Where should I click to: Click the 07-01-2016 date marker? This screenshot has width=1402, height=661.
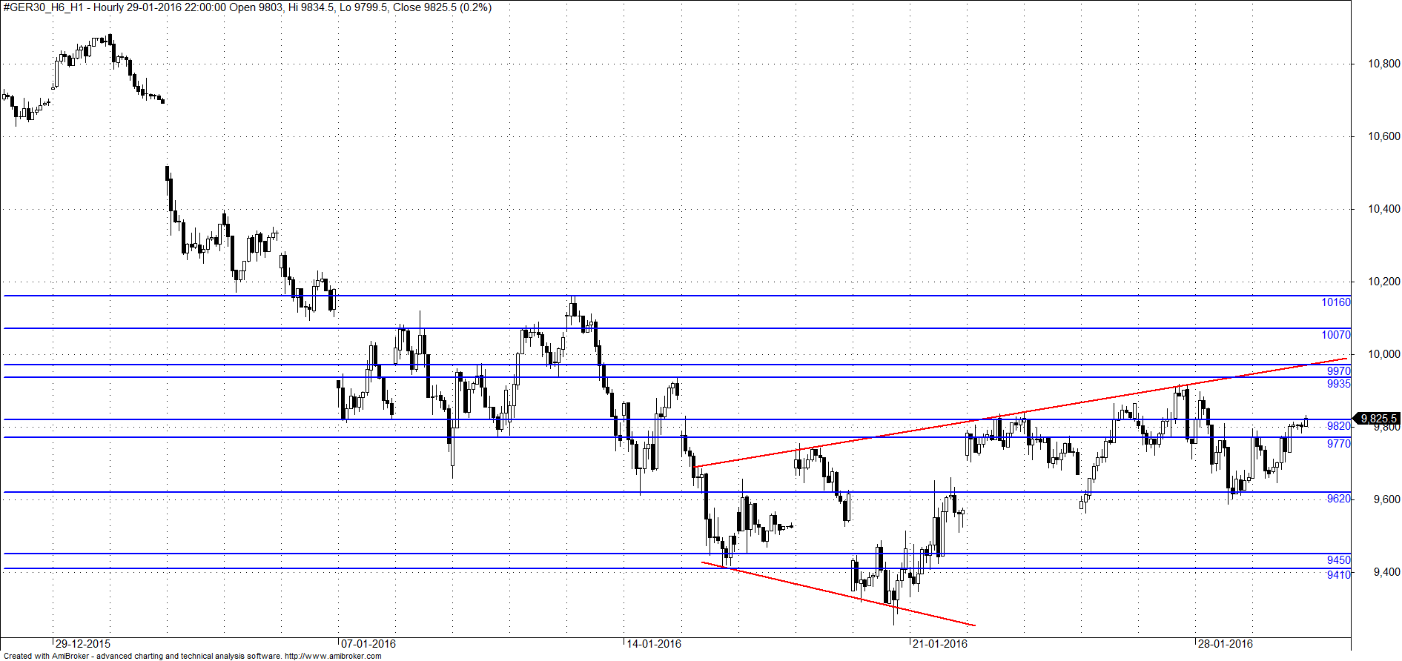tap(368, 644)
